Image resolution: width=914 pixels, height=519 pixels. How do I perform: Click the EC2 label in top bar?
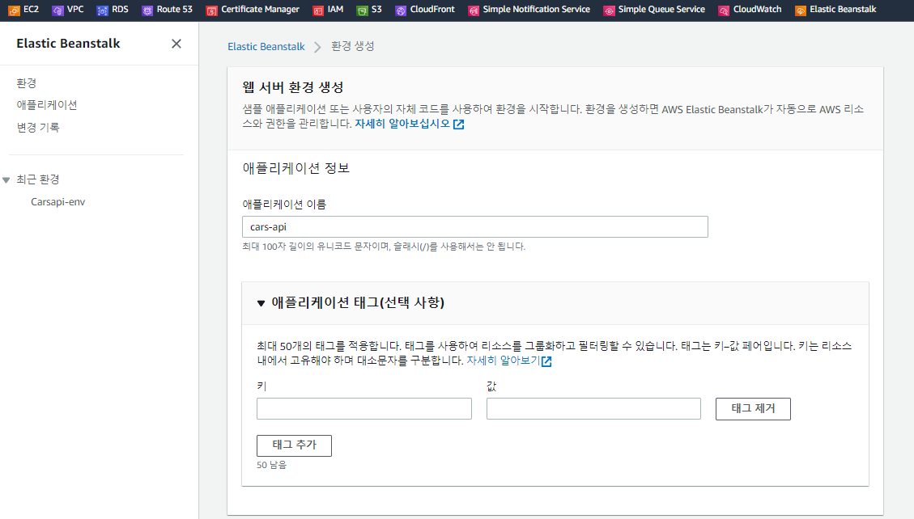coord(31,10)
